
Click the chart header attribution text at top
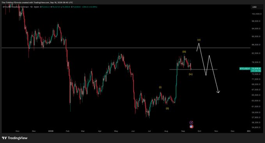(x=37, y=3)
